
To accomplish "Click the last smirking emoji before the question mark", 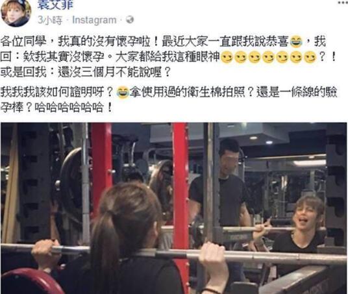I will click(310, 58).
